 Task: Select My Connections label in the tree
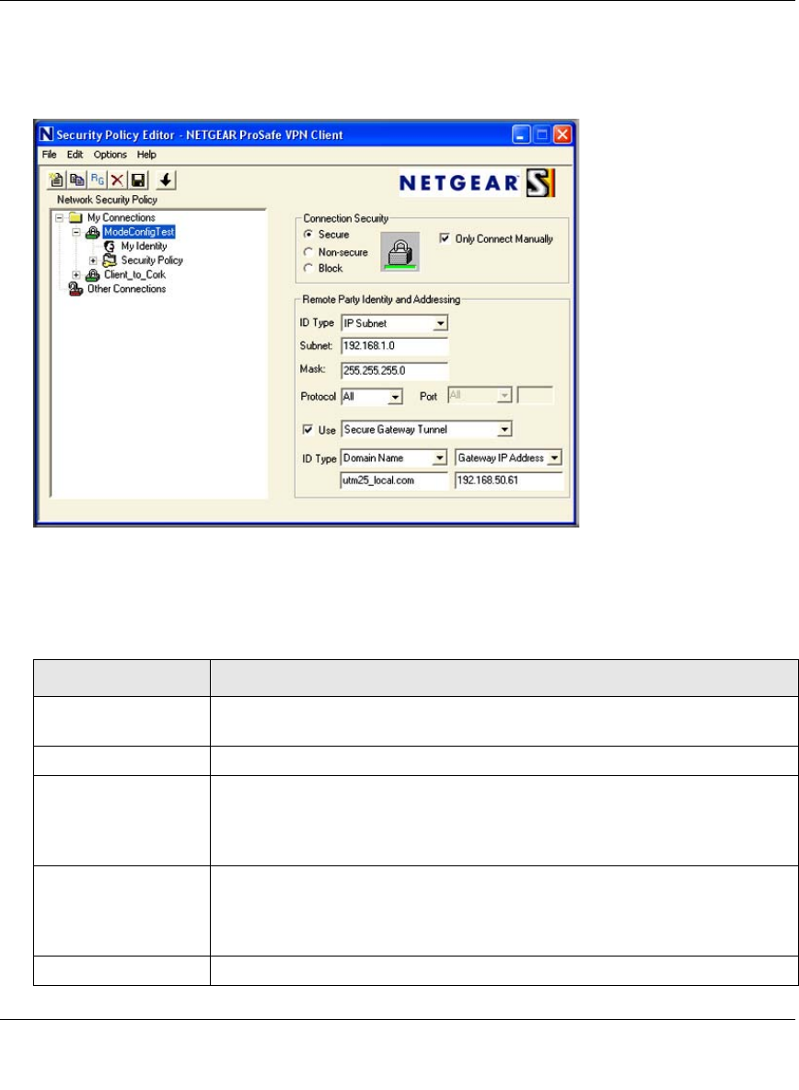pos(122,217)
